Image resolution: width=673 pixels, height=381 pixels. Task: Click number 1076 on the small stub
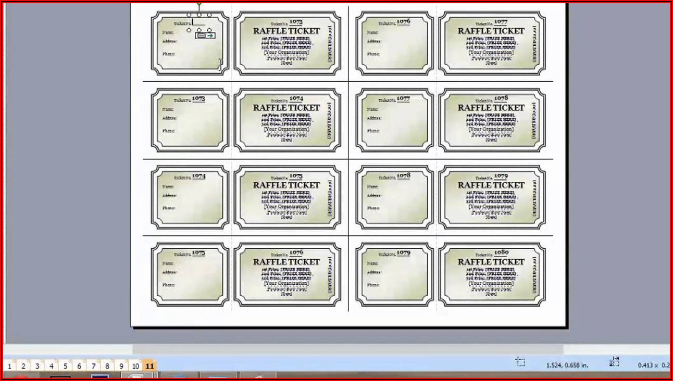coord(403,22)
